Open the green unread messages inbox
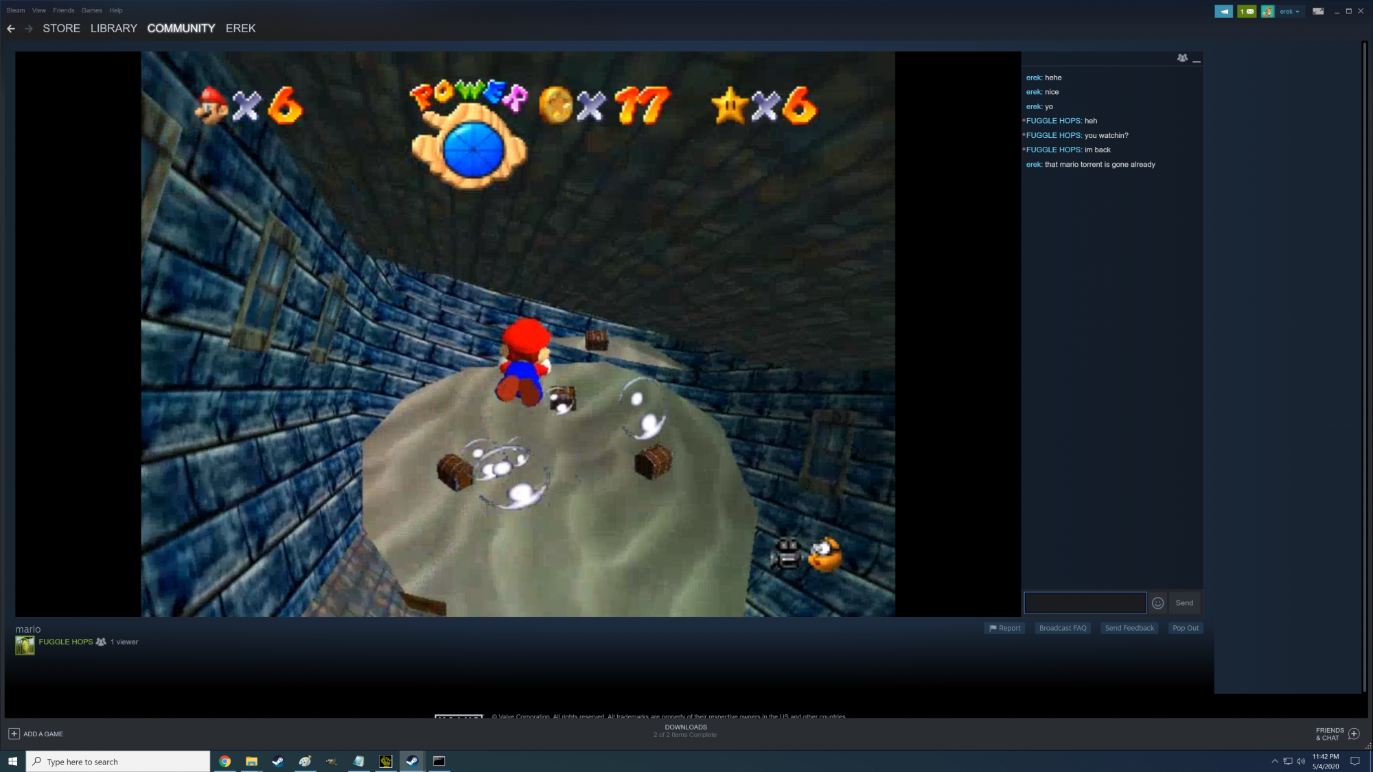Viewport: 1373px width, 772px height. coord(1246,11)
